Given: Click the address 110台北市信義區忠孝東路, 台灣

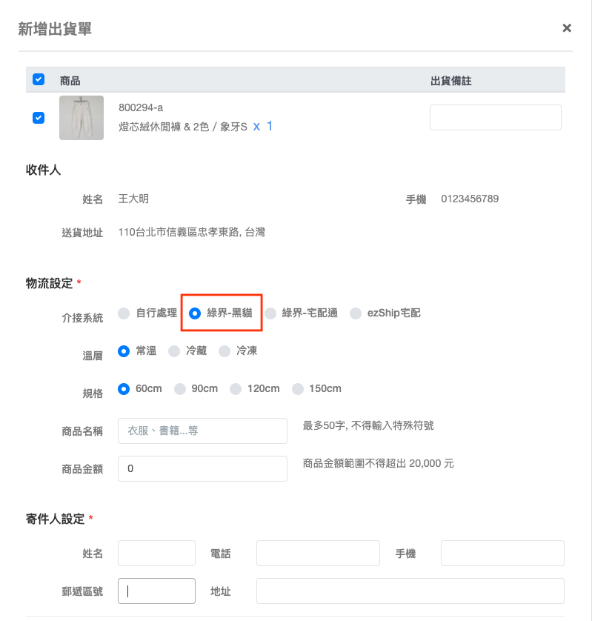Looking at the screenshot, I should click(x=192, y=232).
